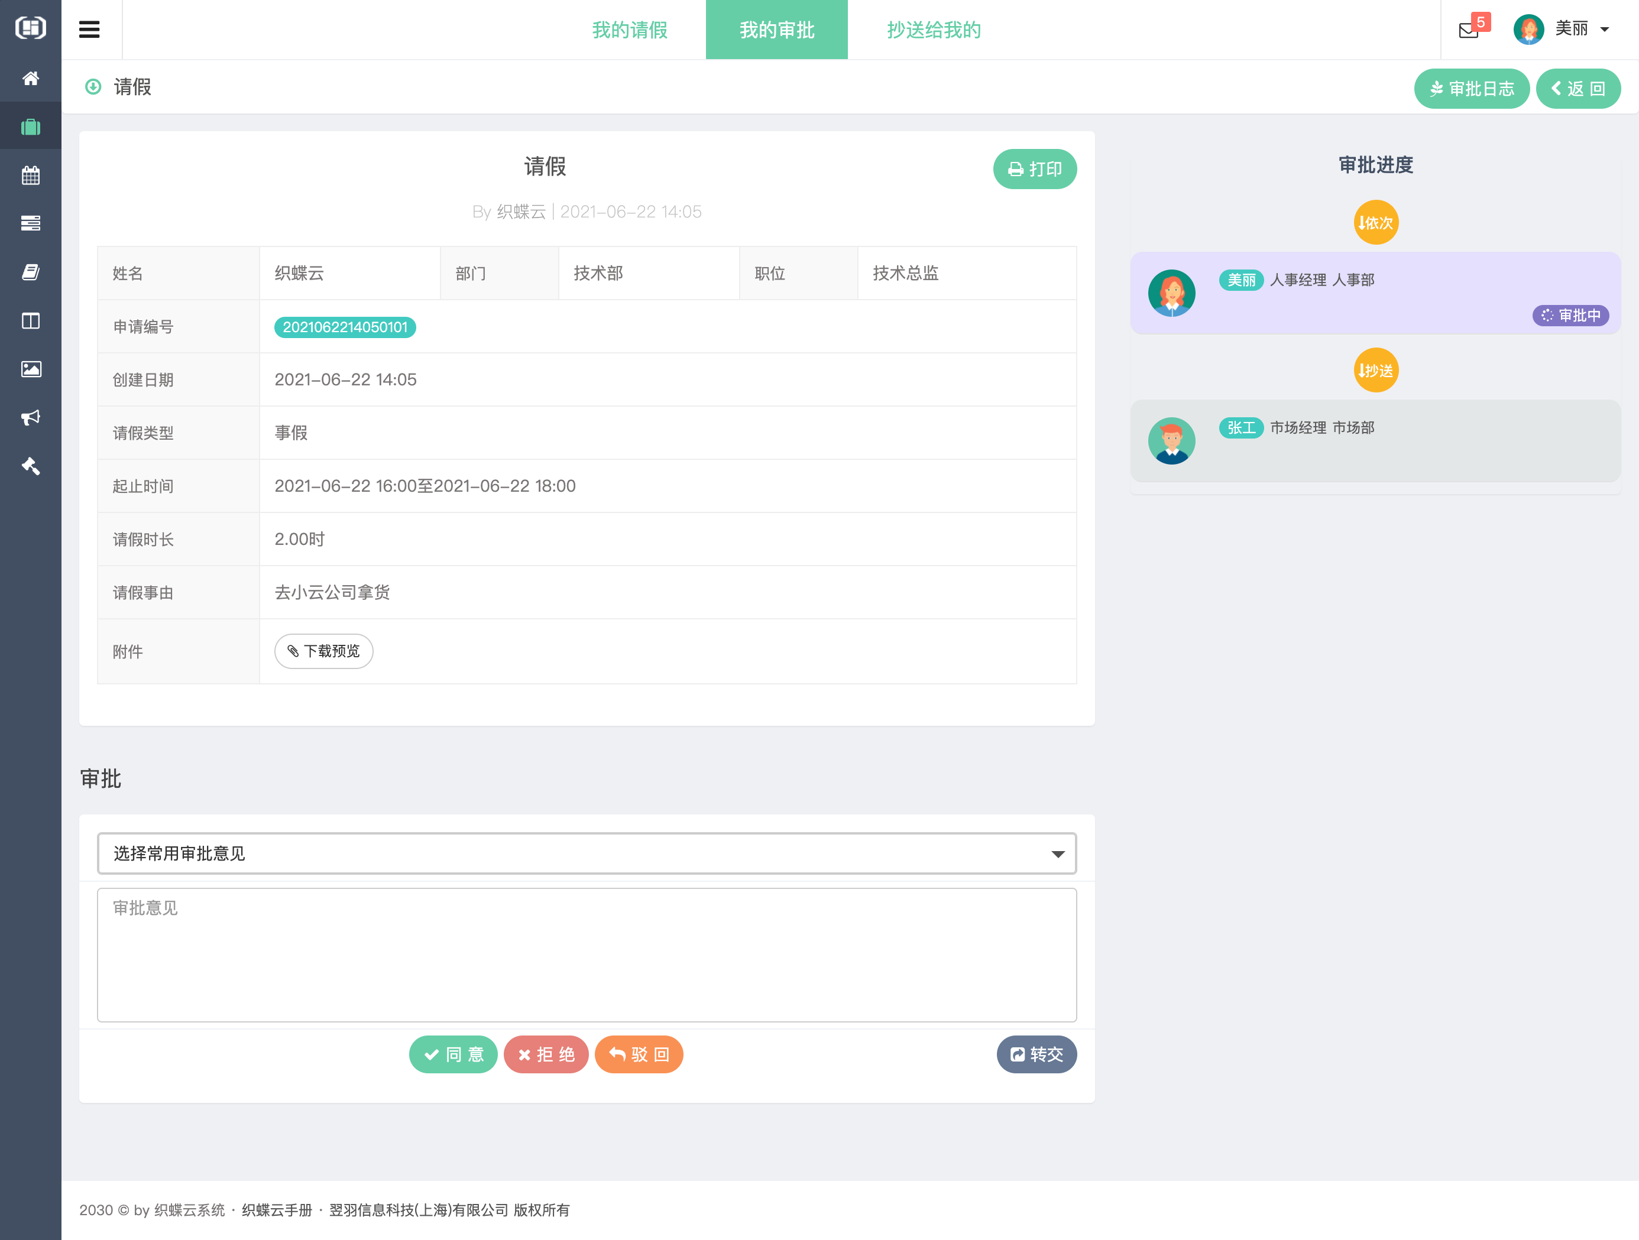
Task: Click the 同意 approve button
Action: tap(453, 1054)
